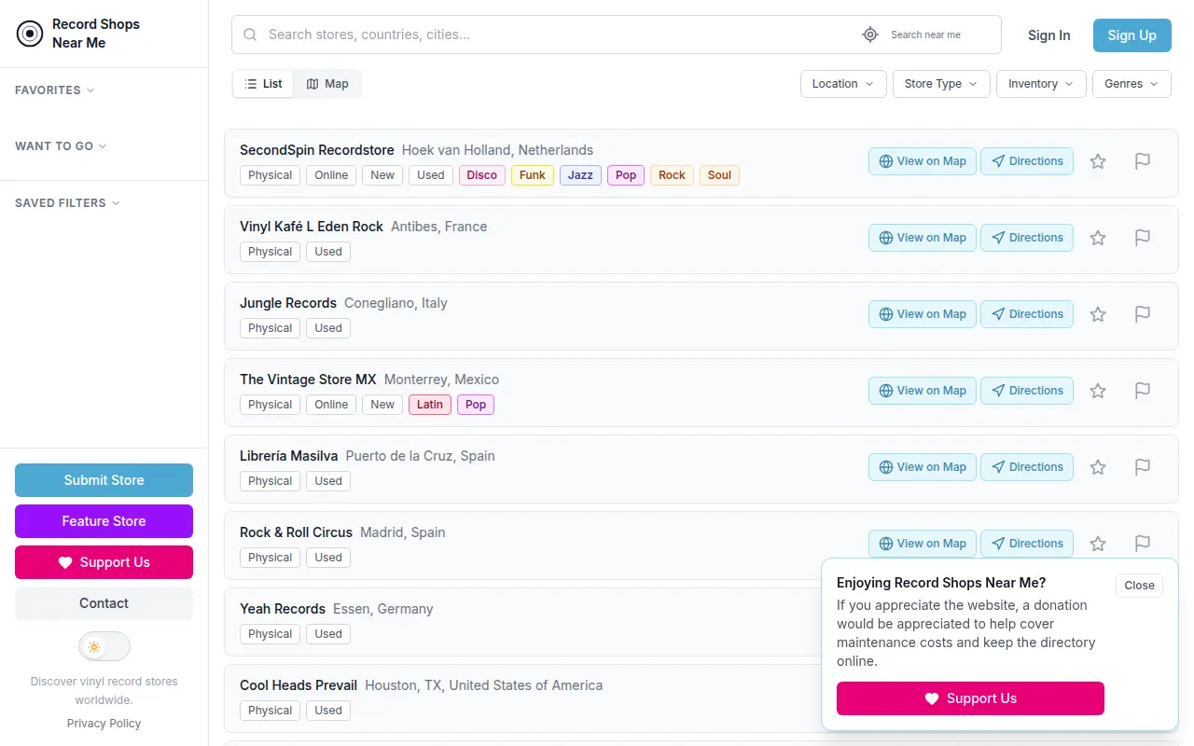Open the Genres filter dropdown
Image resolution: width=1194 pixels, height=746 pixels.
coord(1132,84)
